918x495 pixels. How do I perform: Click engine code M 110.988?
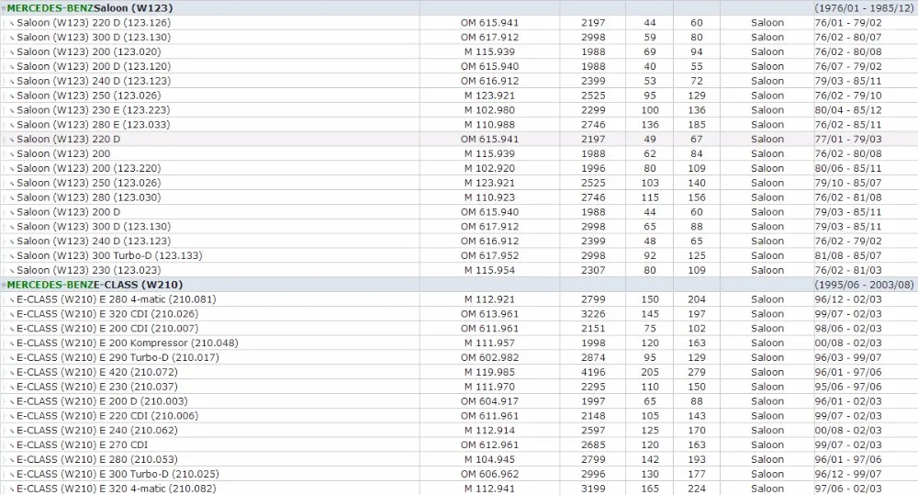pos(489,125)
